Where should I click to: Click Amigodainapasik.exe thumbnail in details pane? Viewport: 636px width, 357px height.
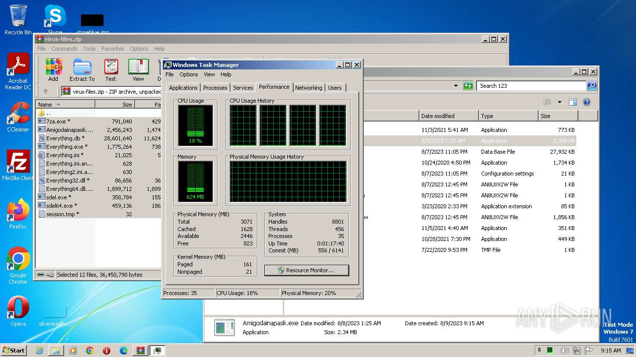(224, 327)
